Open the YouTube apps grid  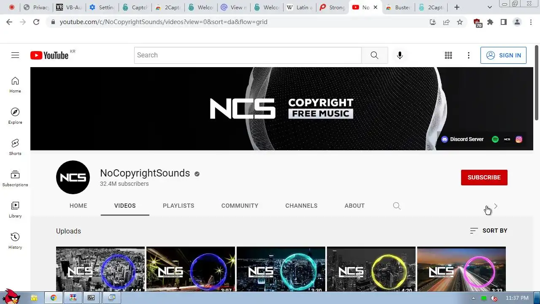pos(448,55)
